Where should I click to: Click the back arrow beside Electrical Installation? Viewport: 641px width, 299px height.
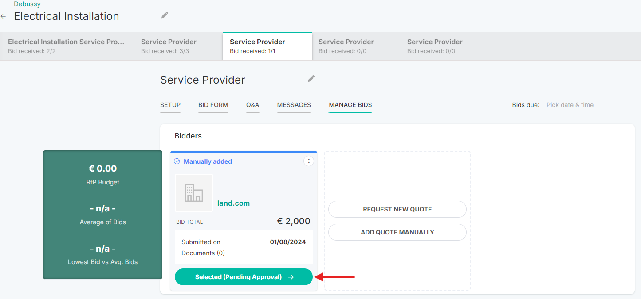point(4,16)
